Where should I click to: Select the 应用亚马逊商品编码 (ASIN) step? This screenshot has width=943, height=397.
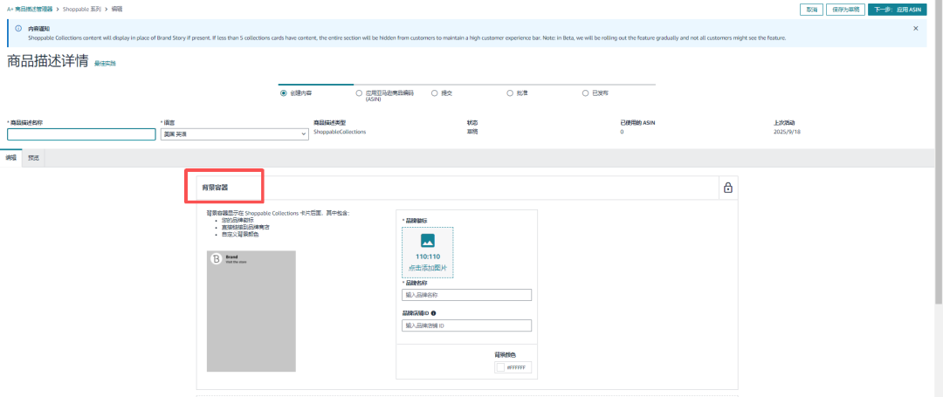pos(359,92)
